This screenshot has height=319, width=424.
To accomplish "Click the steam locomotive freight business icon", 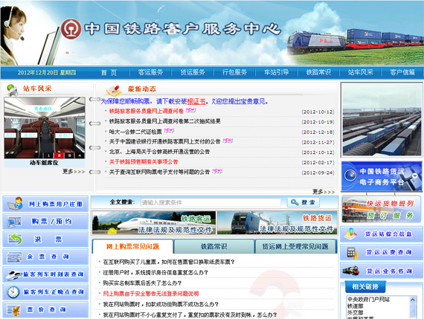I will (350, 271).
